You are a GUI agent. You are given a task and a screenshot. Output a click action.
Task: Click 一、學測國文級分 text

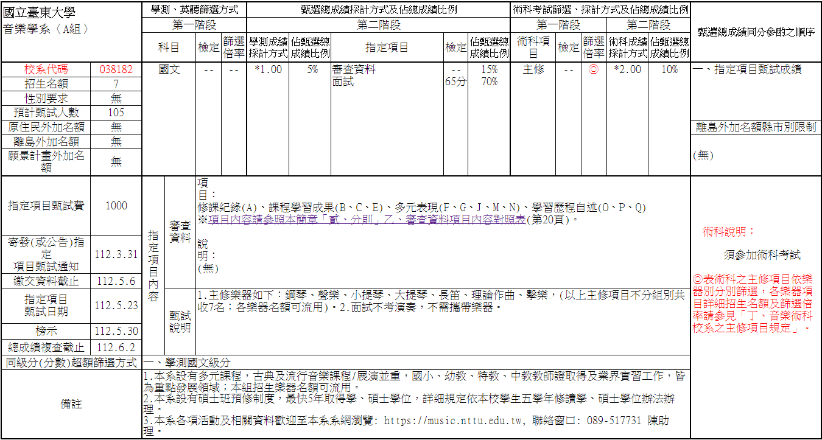186,363
